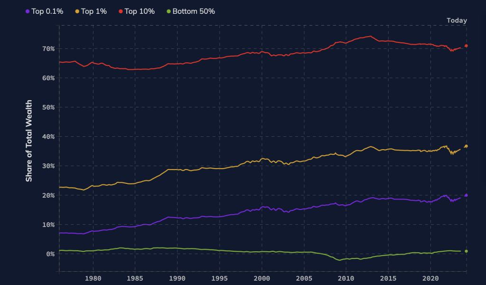This screenshot has height=285, width=486.
Task: Click the 1985 x-axis label
Action: point(135,278)
